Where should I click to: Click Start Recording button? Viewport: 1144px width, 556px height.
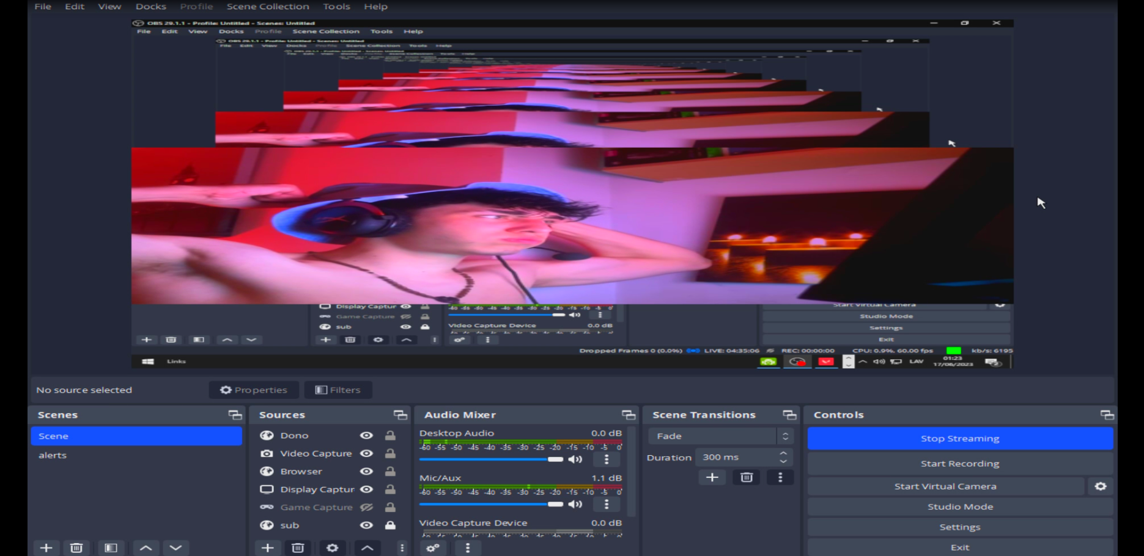[x=959, y=464]
